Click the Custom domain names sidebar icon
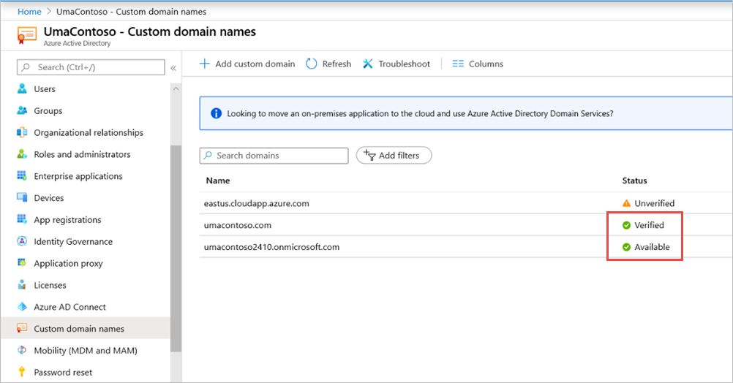Image resolution: width=733 pixels, height=383 pixels. [22, 328]
